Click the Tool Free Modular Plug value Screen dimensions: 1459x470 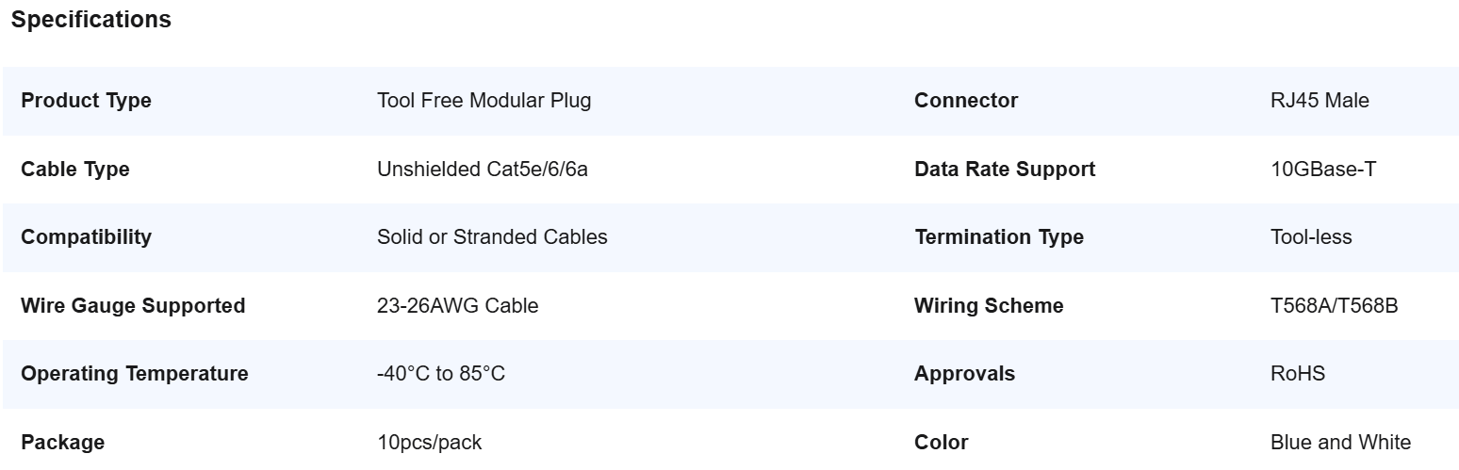[x=484, y=101]
